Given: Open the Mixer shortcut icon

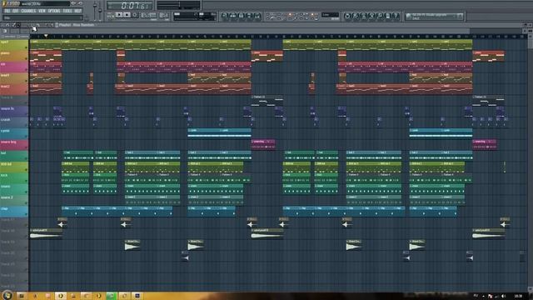Looking at the screenshot, I should coord(257,16).
